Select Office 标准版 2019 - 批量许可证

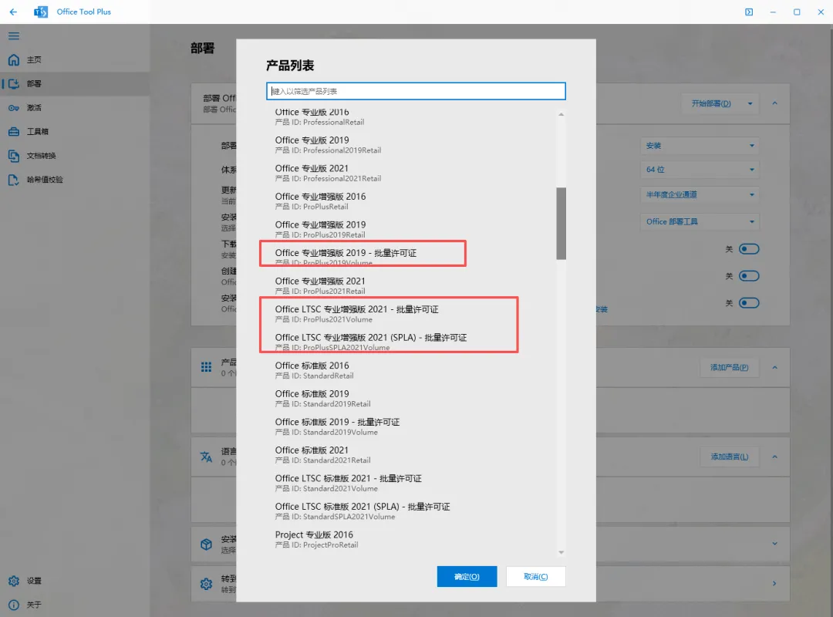click(410, 427)
